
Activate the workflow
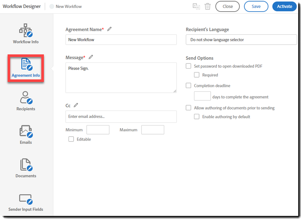click(x=284, y=6)
